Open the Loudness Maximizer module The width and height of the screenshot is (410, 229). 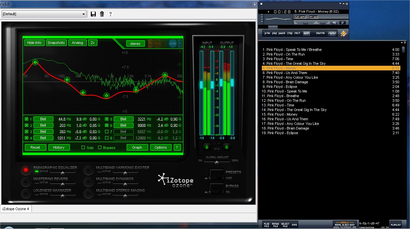(25, 193)
